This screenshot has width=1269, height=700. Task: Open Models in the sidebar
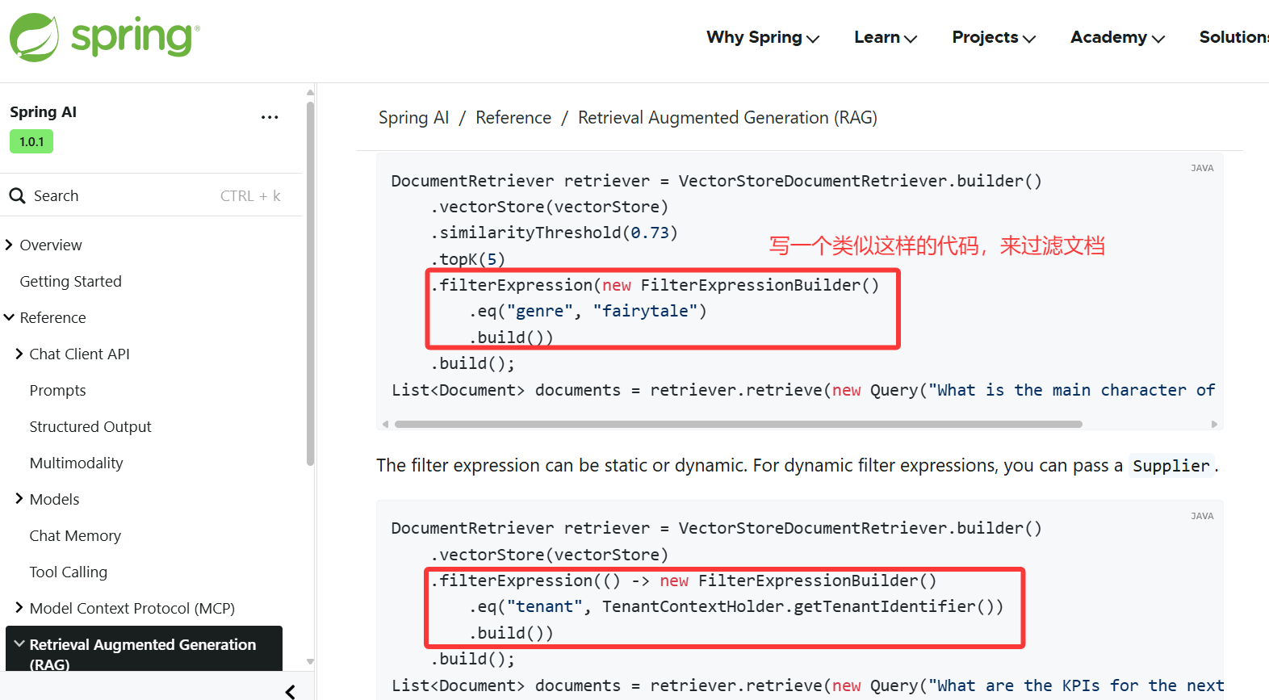(x=54, y=499)
